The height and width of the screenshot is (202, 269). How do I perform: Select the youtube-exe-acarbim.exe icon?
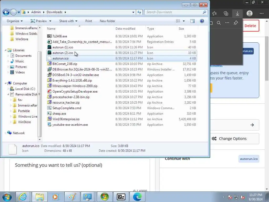point(49,124)
